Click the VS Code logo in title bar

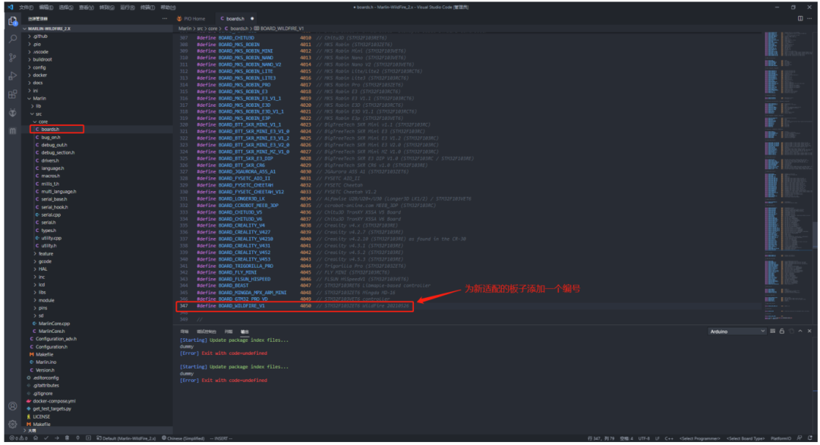(10, 7)
